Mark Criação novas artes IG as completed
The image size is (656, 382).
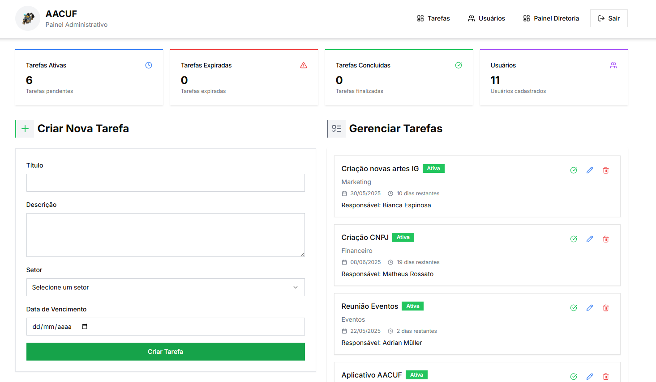(x=574, y=170)
